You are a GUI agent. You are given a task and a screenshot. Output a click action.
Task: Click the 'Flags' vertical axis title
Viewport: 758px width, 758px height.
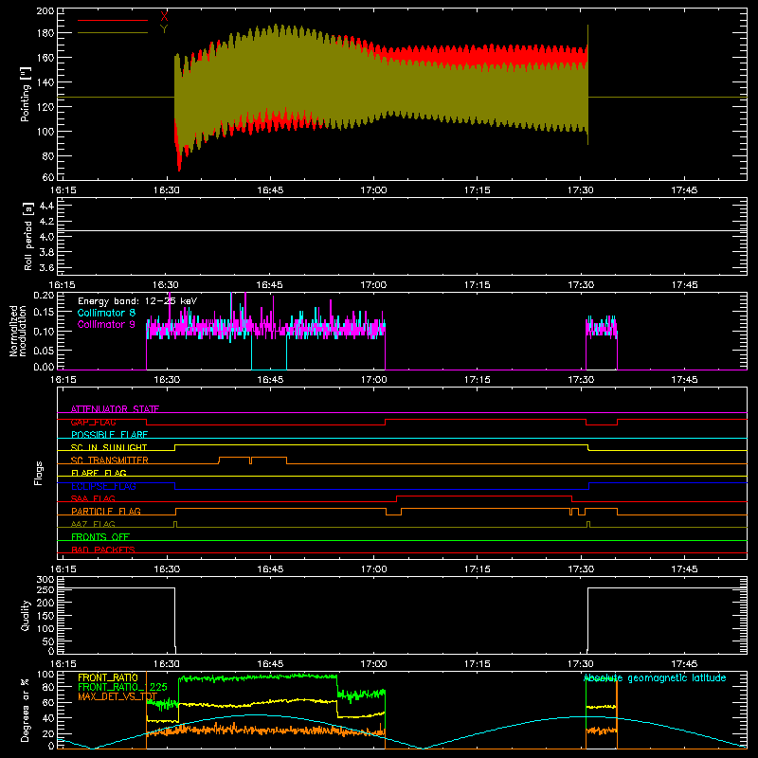coord(39,473)
